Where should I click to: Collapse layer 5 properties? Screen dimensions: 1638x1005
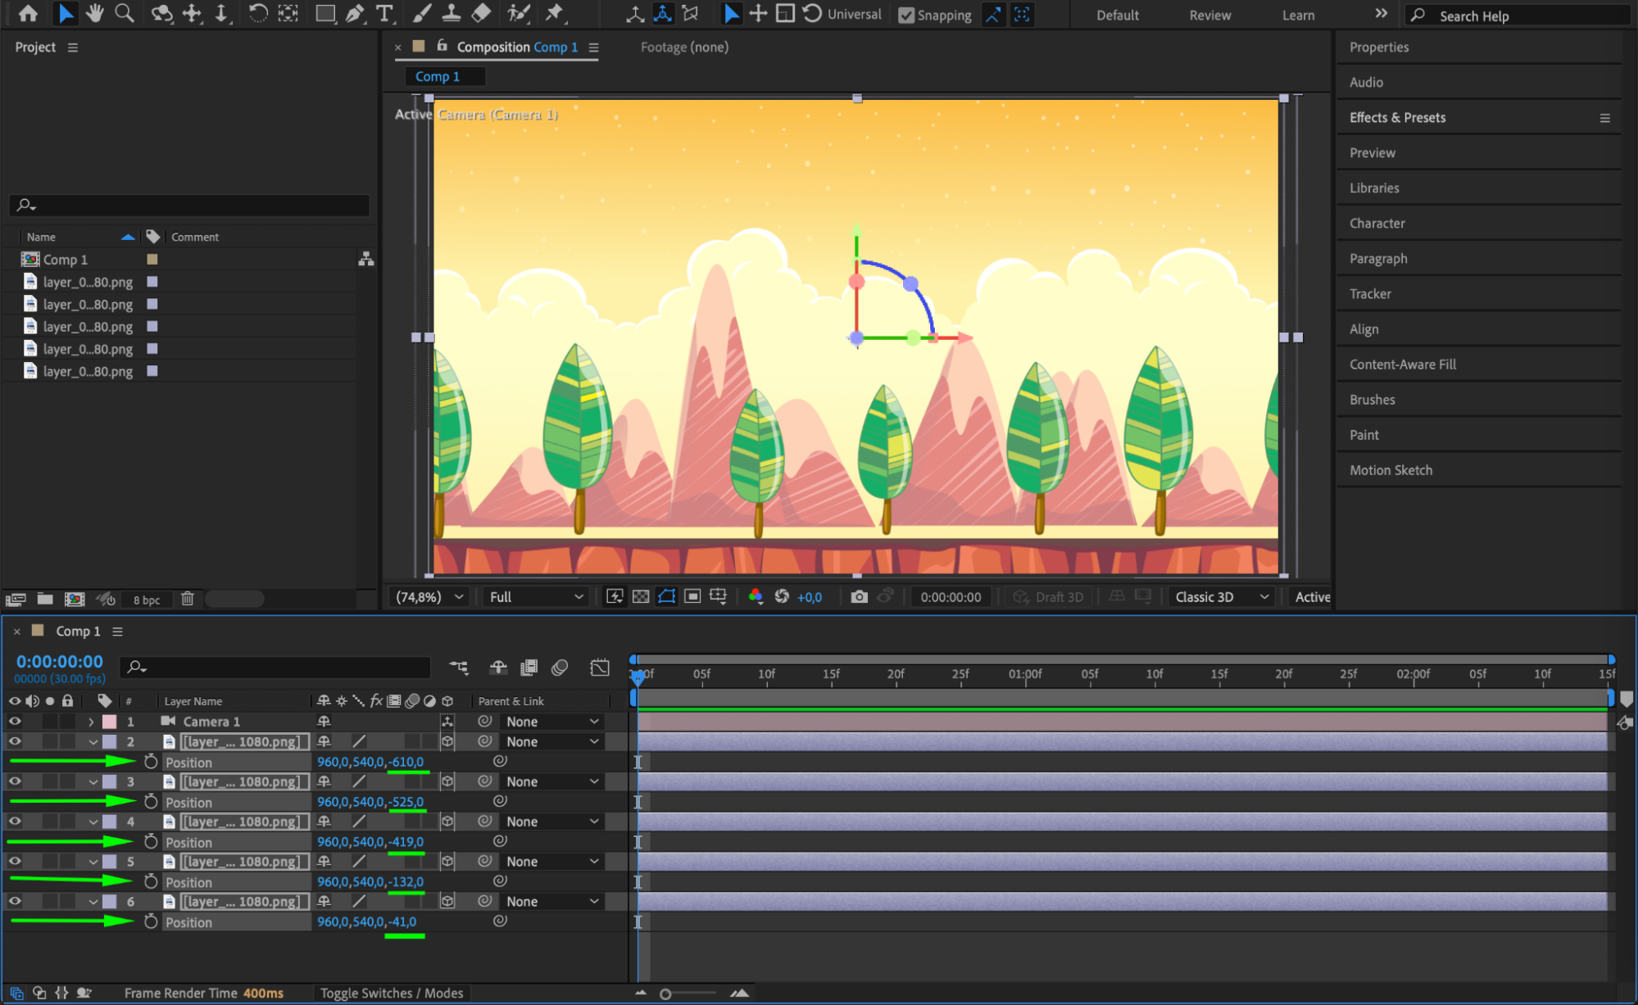[x=93, y=862]
